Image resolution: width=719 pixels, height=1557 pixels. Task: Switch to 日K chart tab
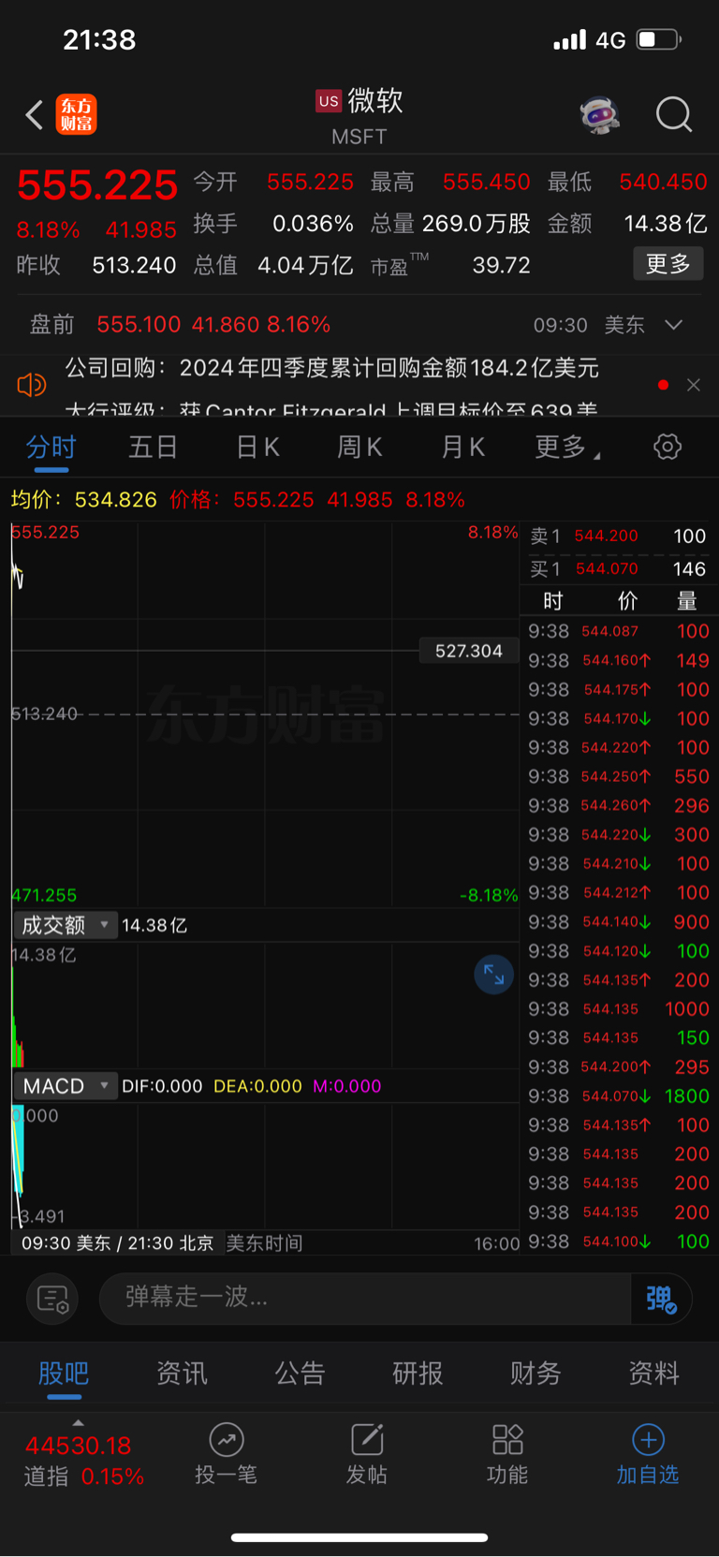click(x=257, y=448)
